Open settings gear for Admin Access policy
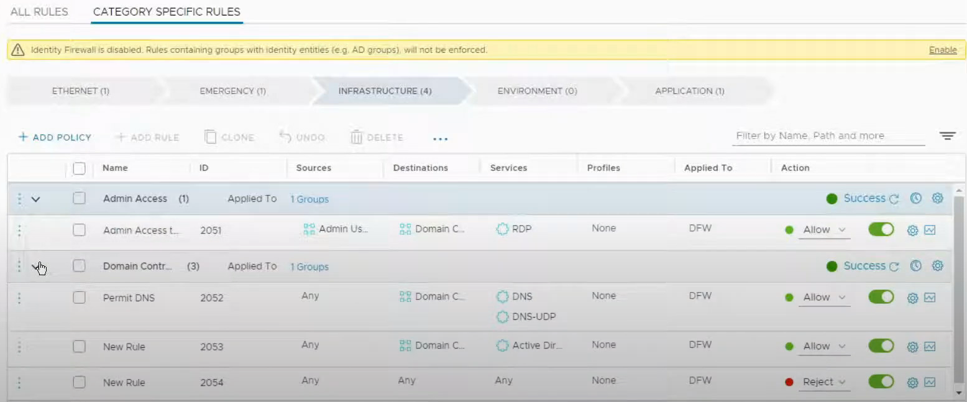Viewport: 967px width, 402px height. click(937, 198)
